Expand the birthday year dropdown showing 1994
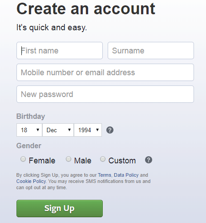 click(88, 130)
